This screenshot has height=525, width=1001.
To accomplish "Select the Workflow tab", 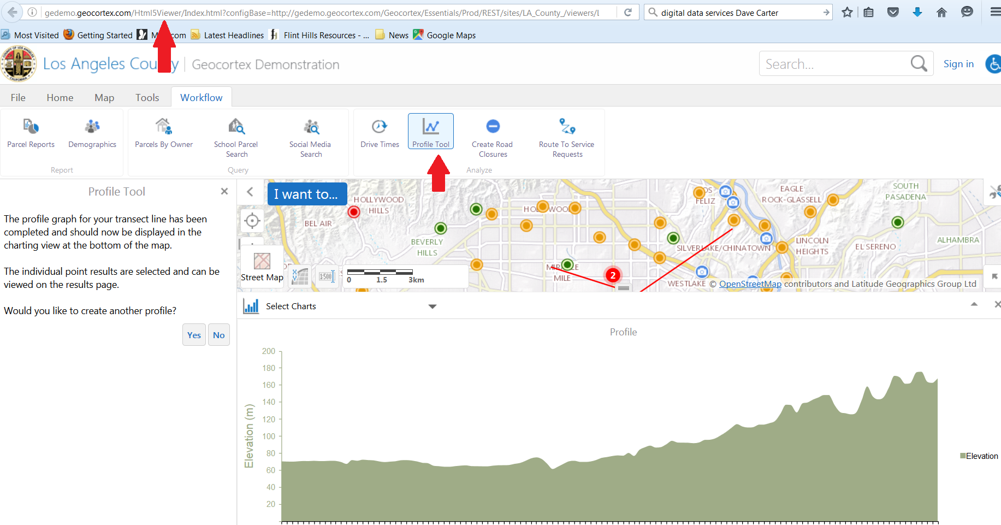I will (x=202, y=97).
